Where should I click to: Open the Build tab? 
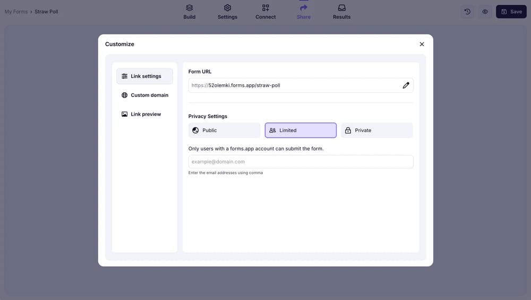point(190,12)
